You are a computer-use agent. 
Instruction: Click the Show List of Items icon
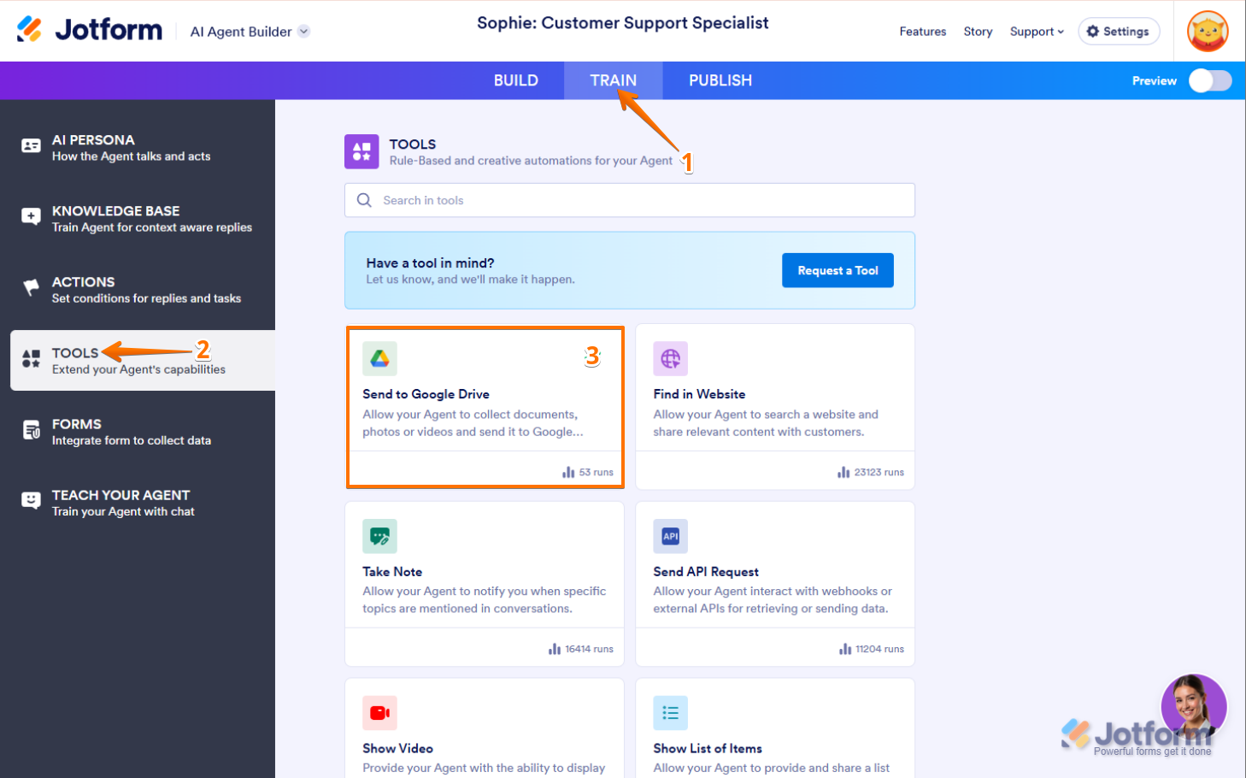coord(670,713)
